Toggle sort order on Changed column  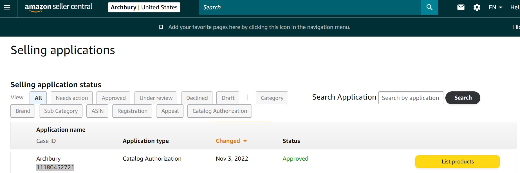pos(231,141)
